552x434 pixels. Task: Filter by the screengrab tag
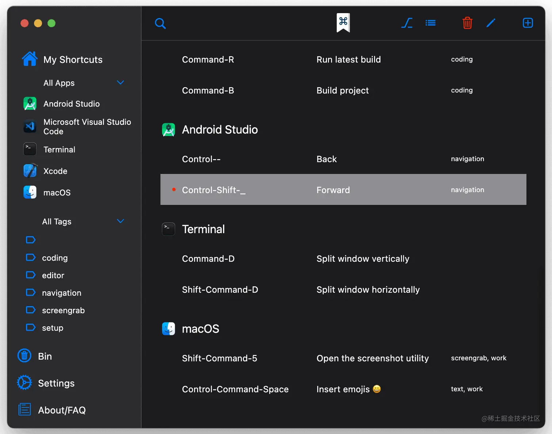pos(63,310)
